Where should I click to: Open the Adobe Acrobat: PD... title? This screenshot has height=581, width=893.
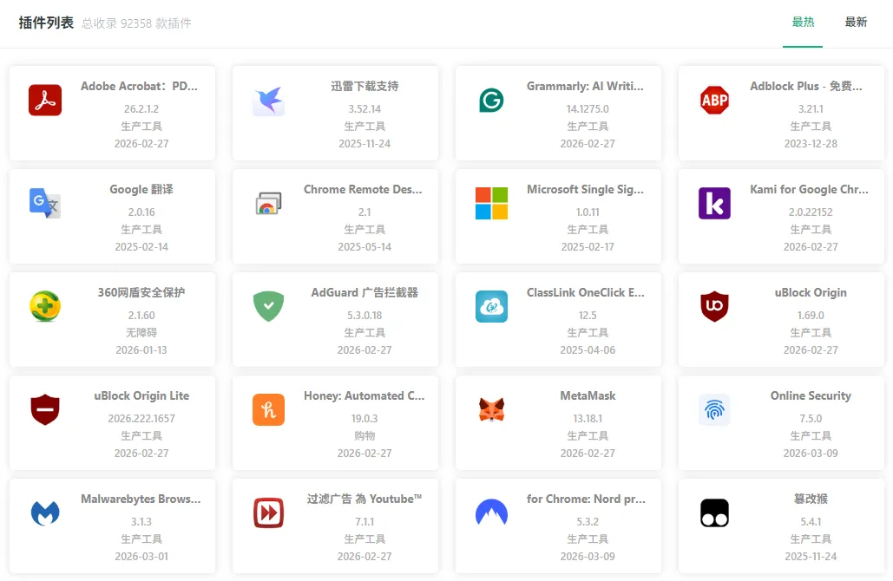pos(139,86)
